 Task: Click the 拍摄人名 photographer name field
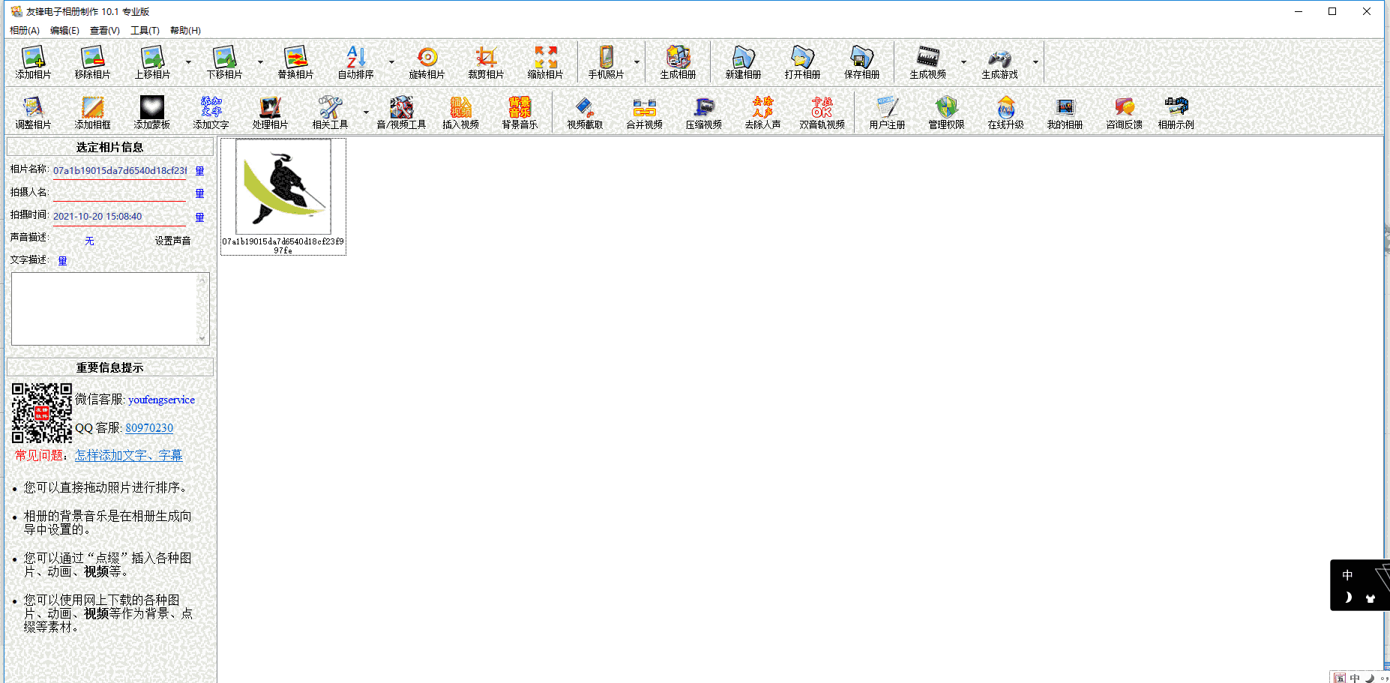coord(119,193)
